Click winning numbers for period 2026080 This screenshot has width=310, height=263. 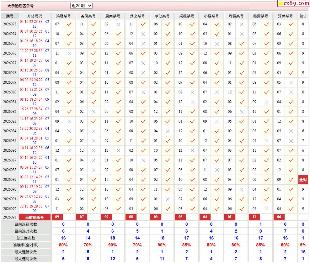click(x=35, y=92)
